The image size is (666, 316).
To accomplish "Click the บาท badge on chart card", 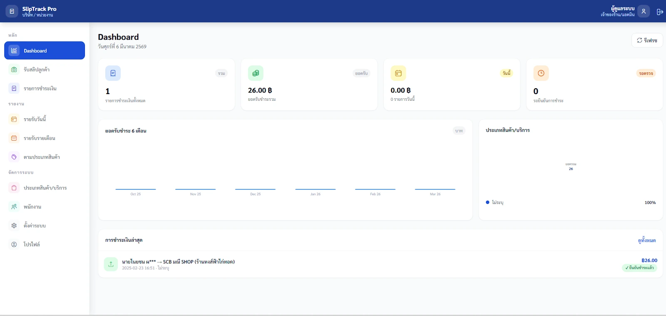I will tap(459, 131).
